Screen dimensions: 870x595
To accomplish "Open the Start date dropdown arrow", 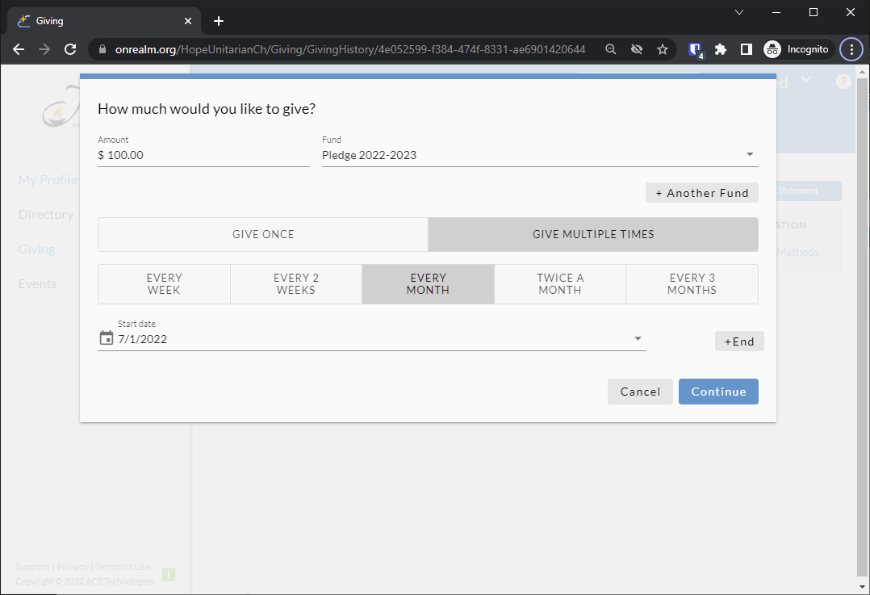I will (638, 339).
